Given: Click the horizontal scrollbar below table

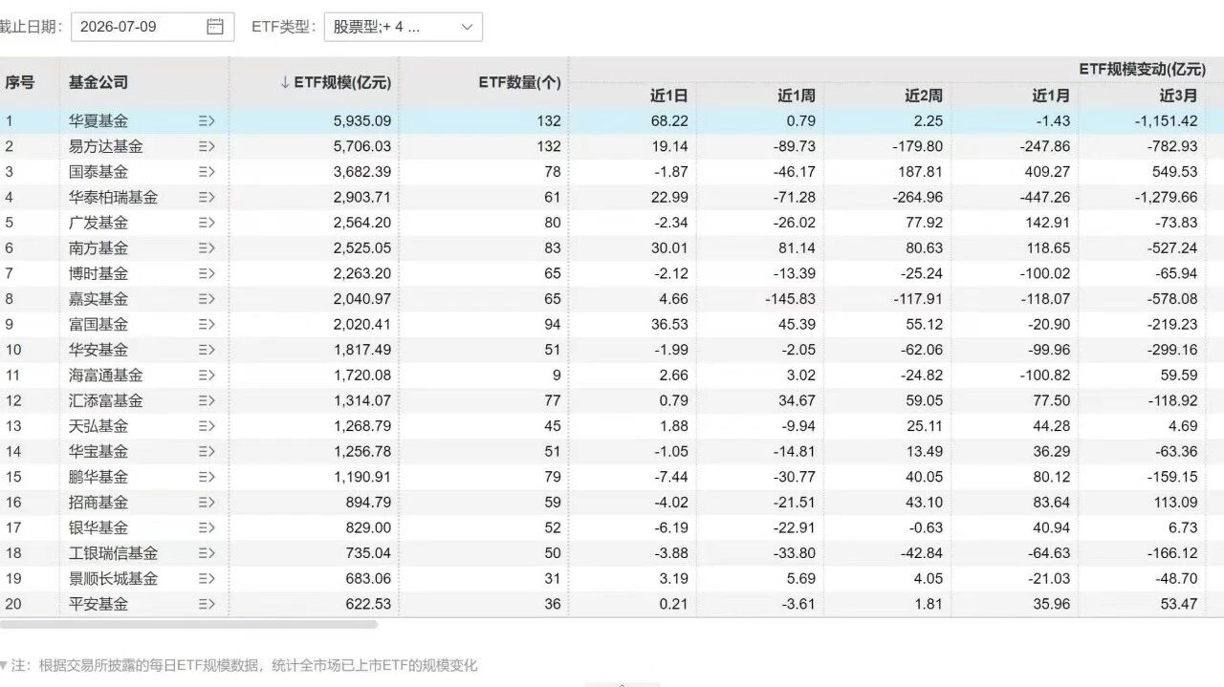Looking at the screenshot, I should click(188, 625).
